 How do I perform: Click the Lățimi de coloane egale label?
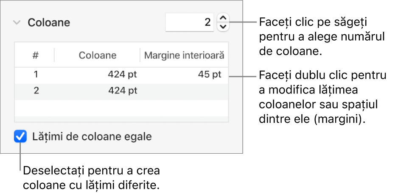point(92,137)
